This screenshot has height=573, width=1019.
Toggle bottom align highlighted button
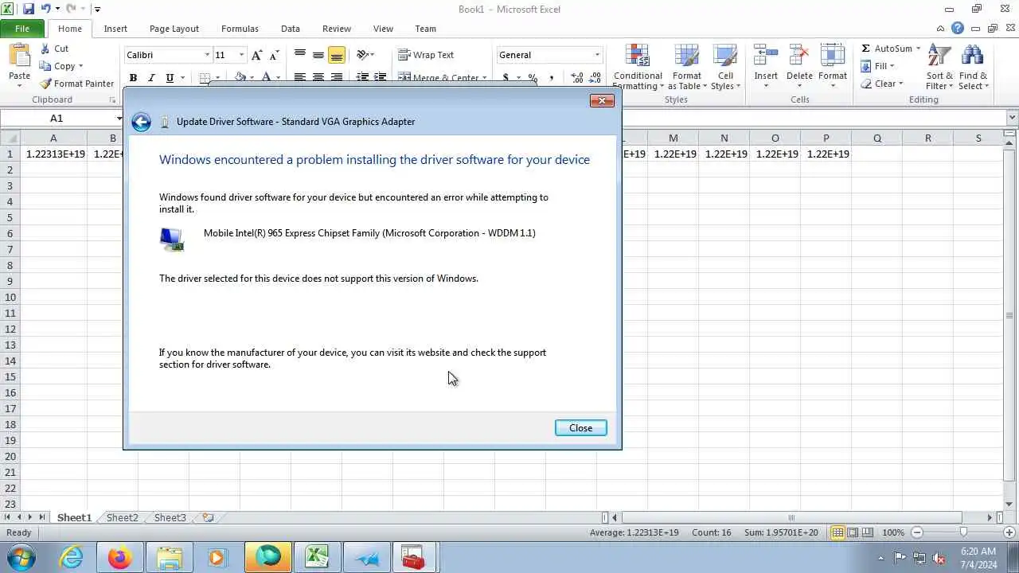(x=337, y=55)
